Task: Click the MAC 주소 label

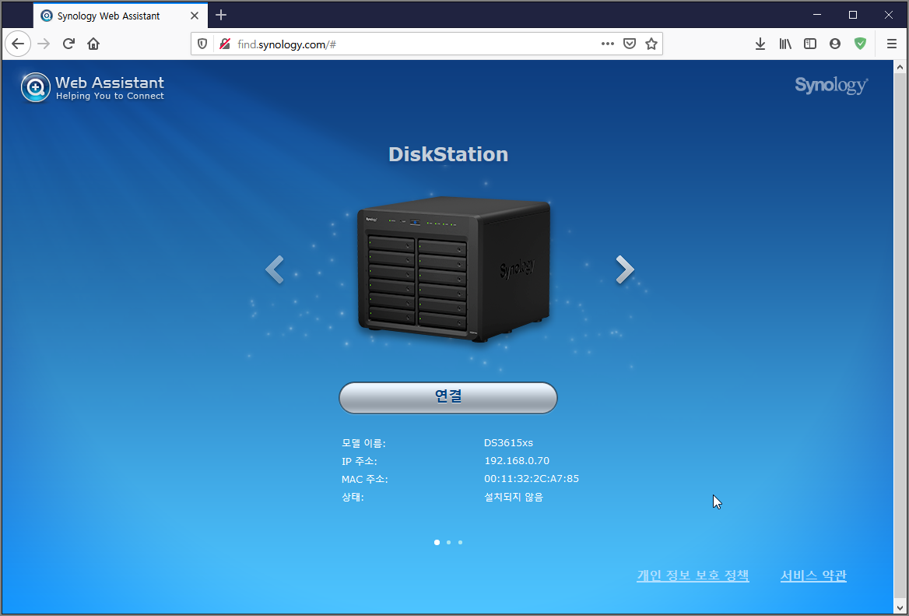Action: coord(365,479)
